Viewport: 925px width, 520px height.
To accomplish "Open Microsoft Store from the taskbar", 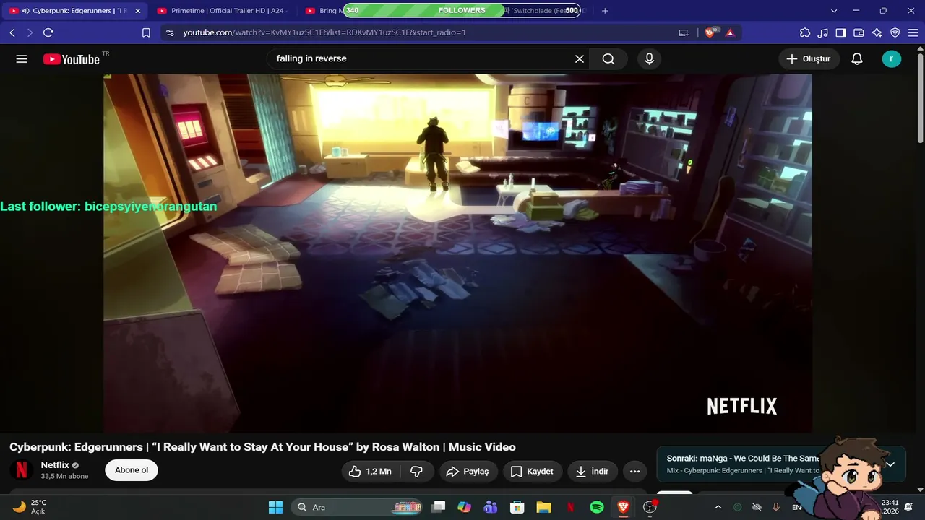I will pos(517,507).
